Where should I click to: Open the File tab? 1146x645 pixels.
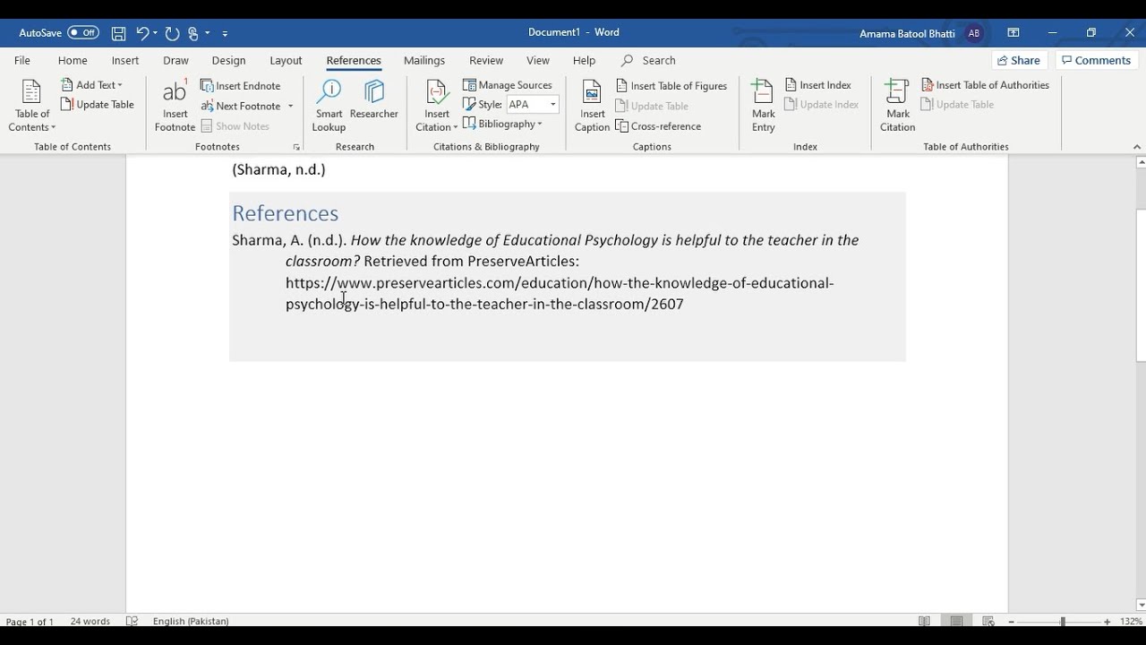tap(22, 60)
